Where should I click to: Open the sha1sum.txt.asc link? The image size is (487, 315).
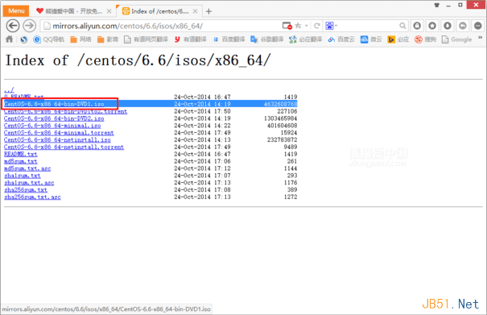29,183
